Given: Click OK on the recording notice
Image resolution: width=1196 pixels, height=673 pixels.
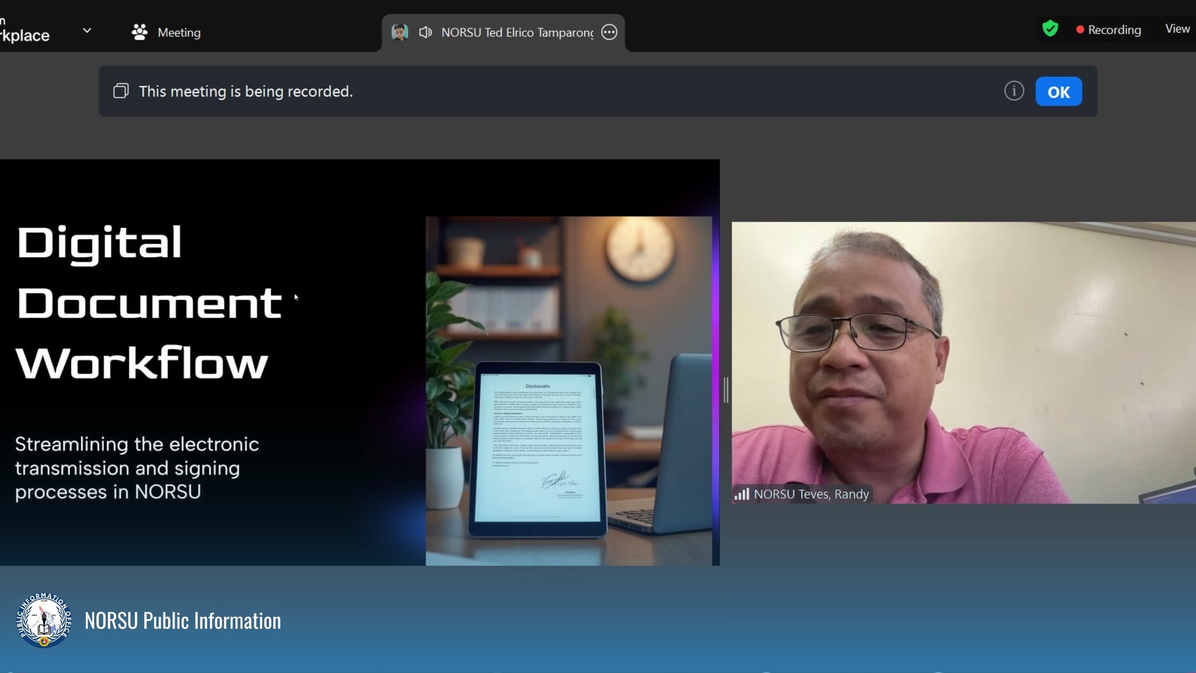Looking at the screenshot, I should pos(1058,92).
